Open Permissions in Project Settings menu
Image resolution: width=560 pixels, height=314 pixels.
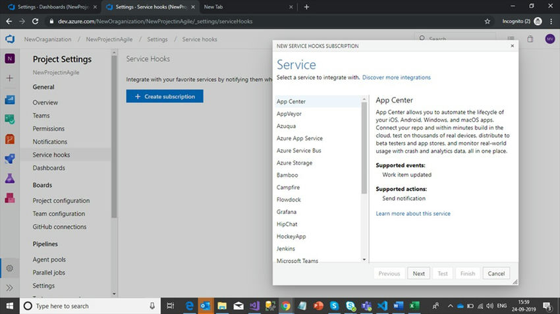click(49, 128)
